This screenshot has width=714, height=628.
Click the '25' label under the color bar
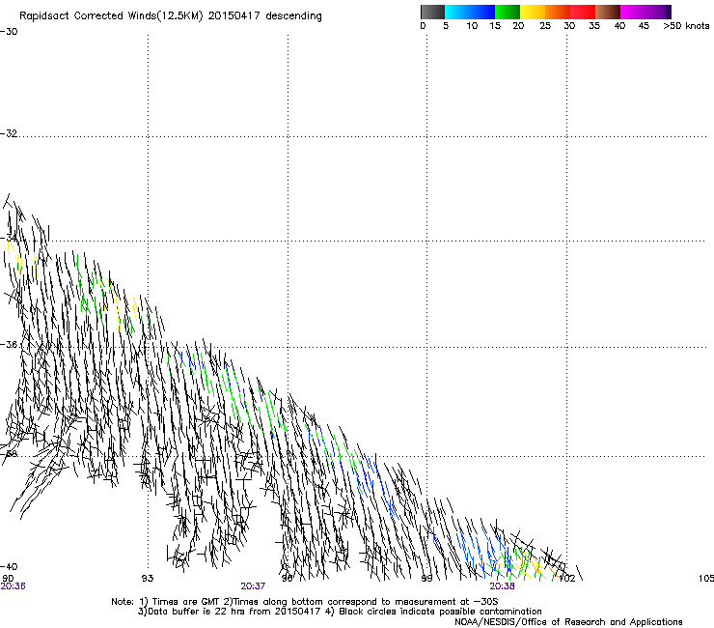click(545, 26)
